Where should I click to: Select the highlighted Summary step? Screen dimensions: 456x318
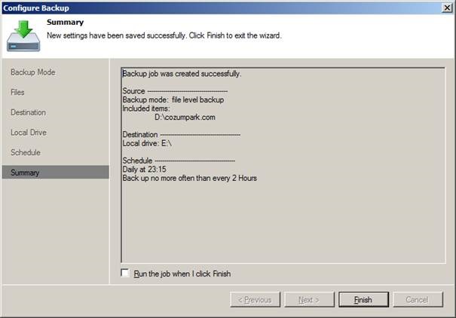[56, 173]
